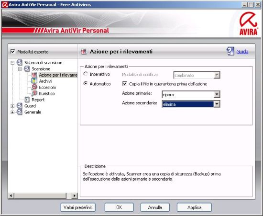Click the Generale gear icon
The image size is (263, 216).
coord(20,112)
